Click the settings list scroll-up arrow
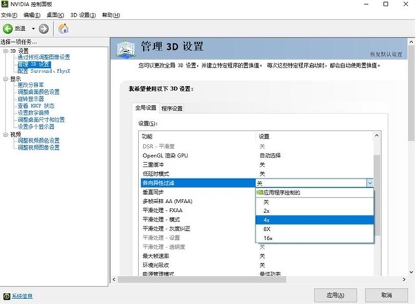Image resolution: width=415 pixels, height=304 pixels. pyautogui.click(x=377, y=135)
